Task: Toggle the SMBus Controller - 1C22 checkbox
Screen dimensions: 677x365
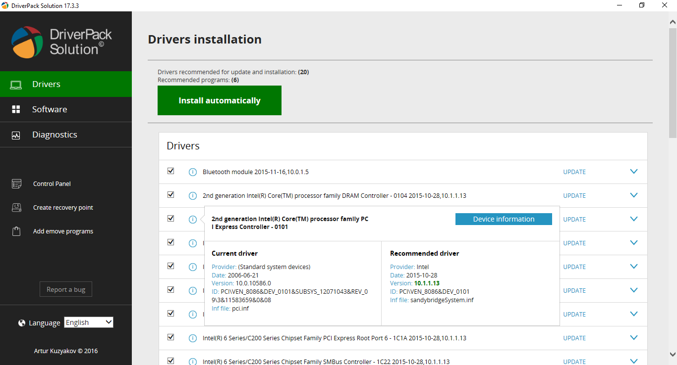Action: [x=171, y=361]
